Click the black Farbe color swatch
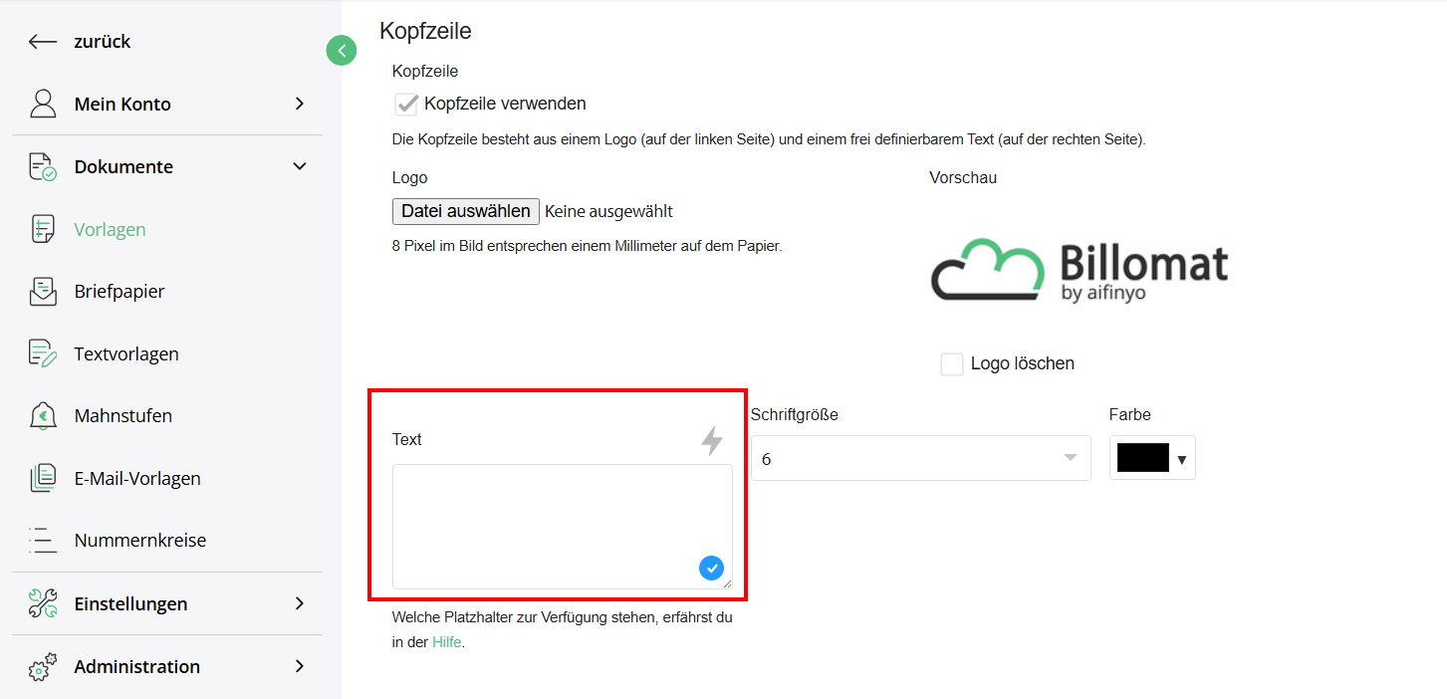 click(x=1143, y=458)
